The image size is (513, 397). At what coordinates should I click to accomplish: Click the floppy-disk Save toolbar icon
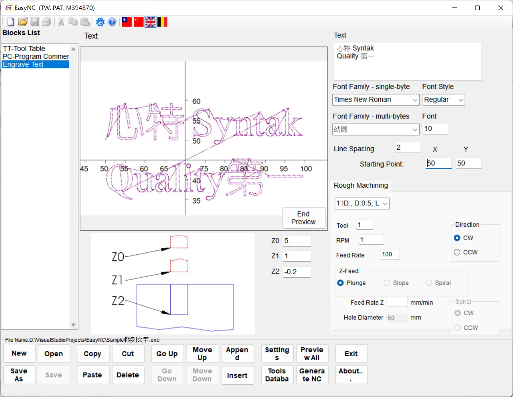point(35,22)
